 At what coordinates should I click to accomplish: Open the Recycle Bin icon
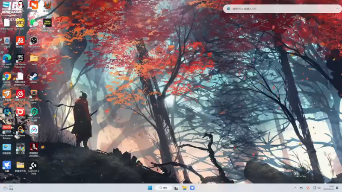click(x=7, y=42)
